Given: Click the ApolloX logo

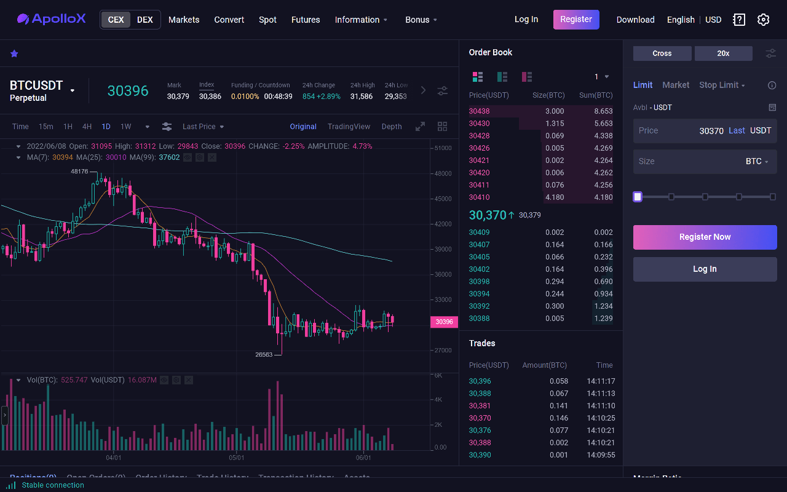Looking at the screenshot, I should tap(52, 19).
